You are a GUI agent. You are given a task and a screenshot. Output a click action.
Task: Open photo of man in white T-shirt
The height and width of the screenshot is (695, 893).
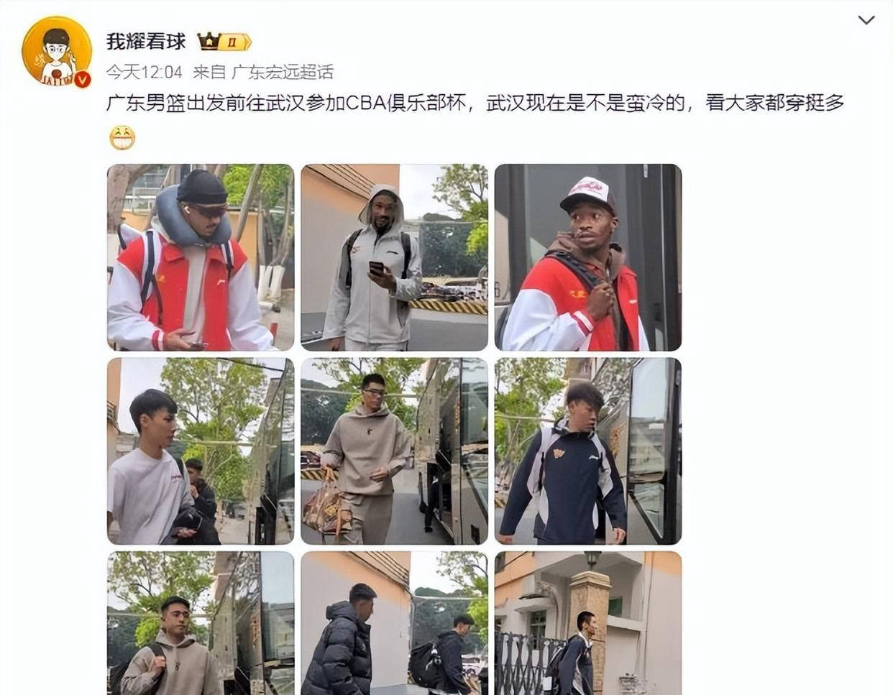pyautogui.click(x=201, y=451)
